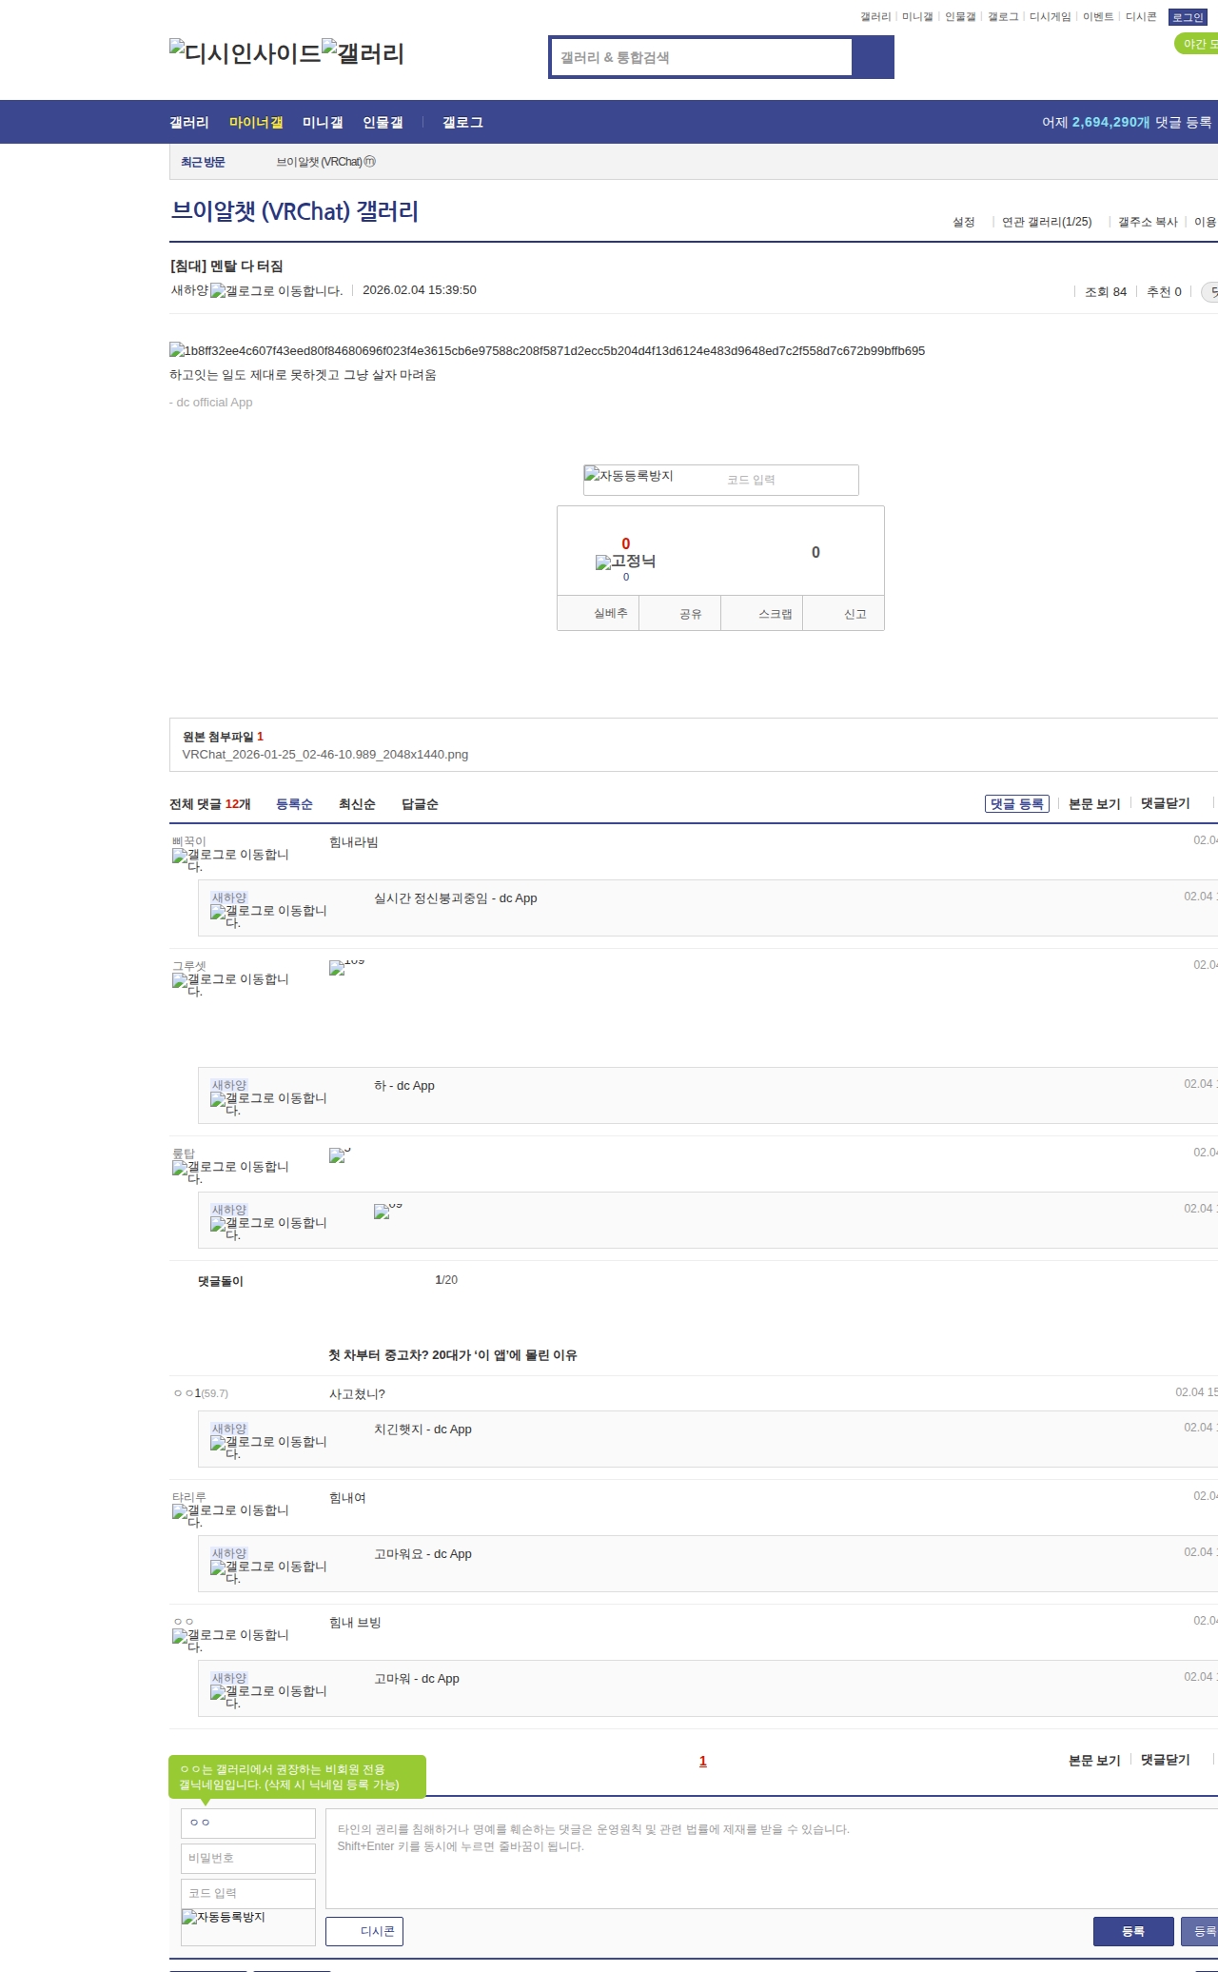Click the blue search button beside the search field
The width and height of the screenshot is (1218, 1972).
coord(873,57)
